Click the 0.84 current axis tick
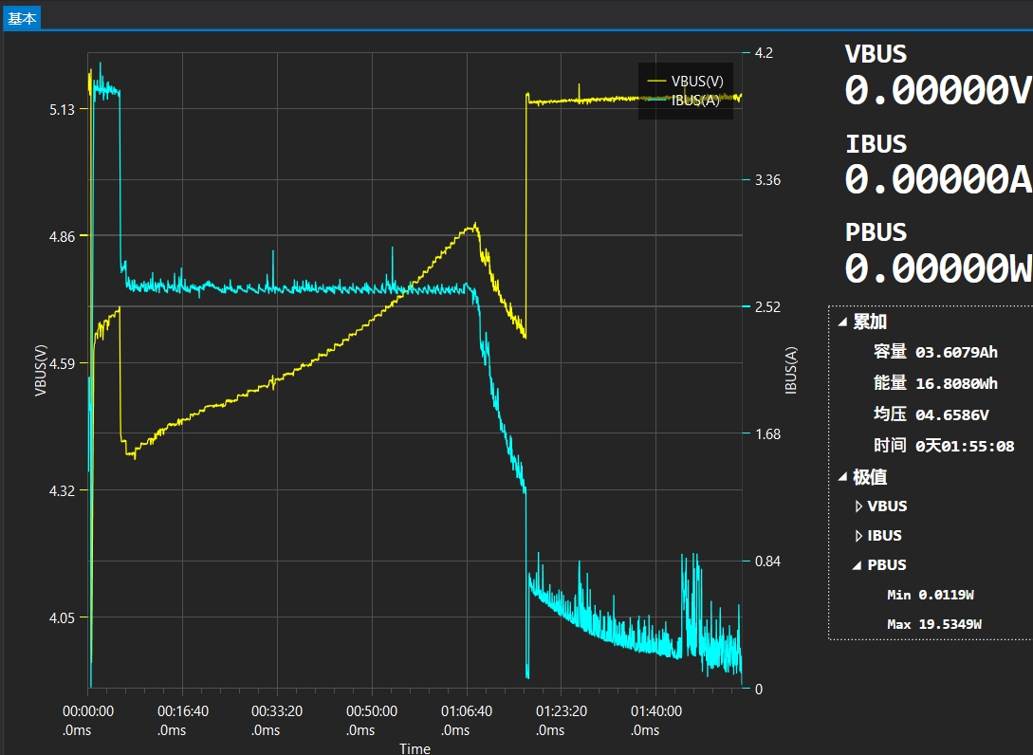 pos(767,562)
